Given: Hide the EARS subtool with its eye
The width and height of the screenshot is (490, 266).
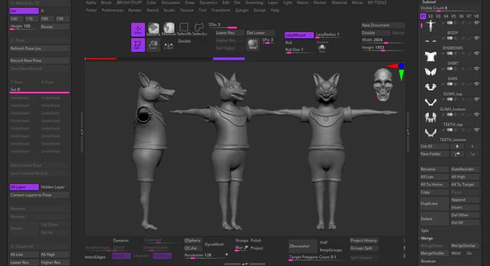Looking at the screenshot, I should click(x=476, y=68).
